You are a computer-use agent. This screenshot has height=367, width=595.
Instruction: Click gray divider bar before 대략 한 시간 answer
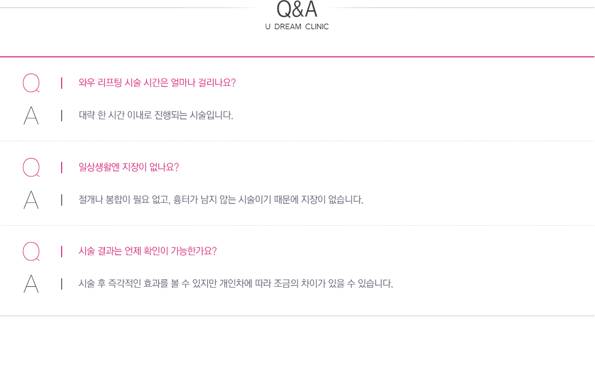62,115
